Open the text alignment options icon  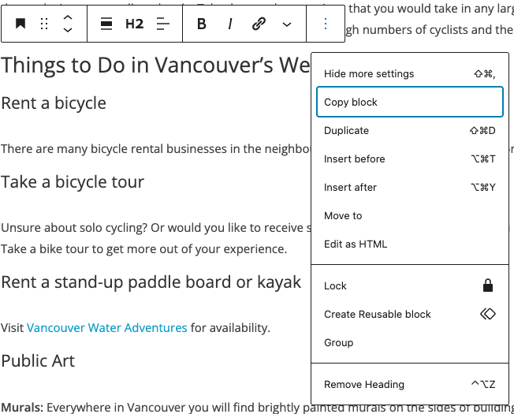(x=163, y=24)
